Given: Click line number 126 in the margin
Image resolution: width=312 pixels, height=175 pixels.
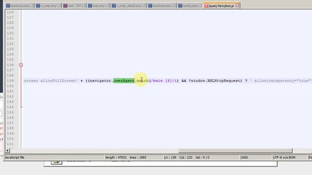Looking at the screenshot, I should click(x=10, y=12).
